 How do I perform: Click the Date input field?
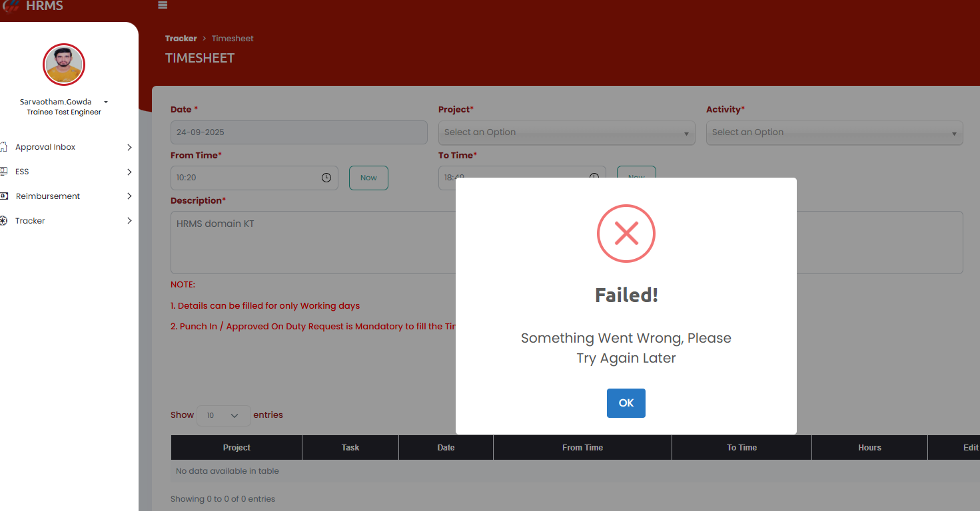click(298, 132)
